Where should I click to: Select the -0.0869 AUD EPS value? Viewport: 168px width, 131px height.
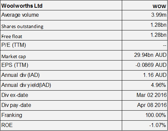point(151,65)
